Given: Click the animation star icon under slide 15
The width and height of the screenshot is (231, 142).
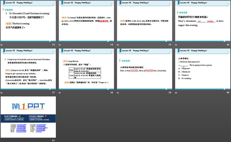Looking at the screenshot, I should [118, 45].
